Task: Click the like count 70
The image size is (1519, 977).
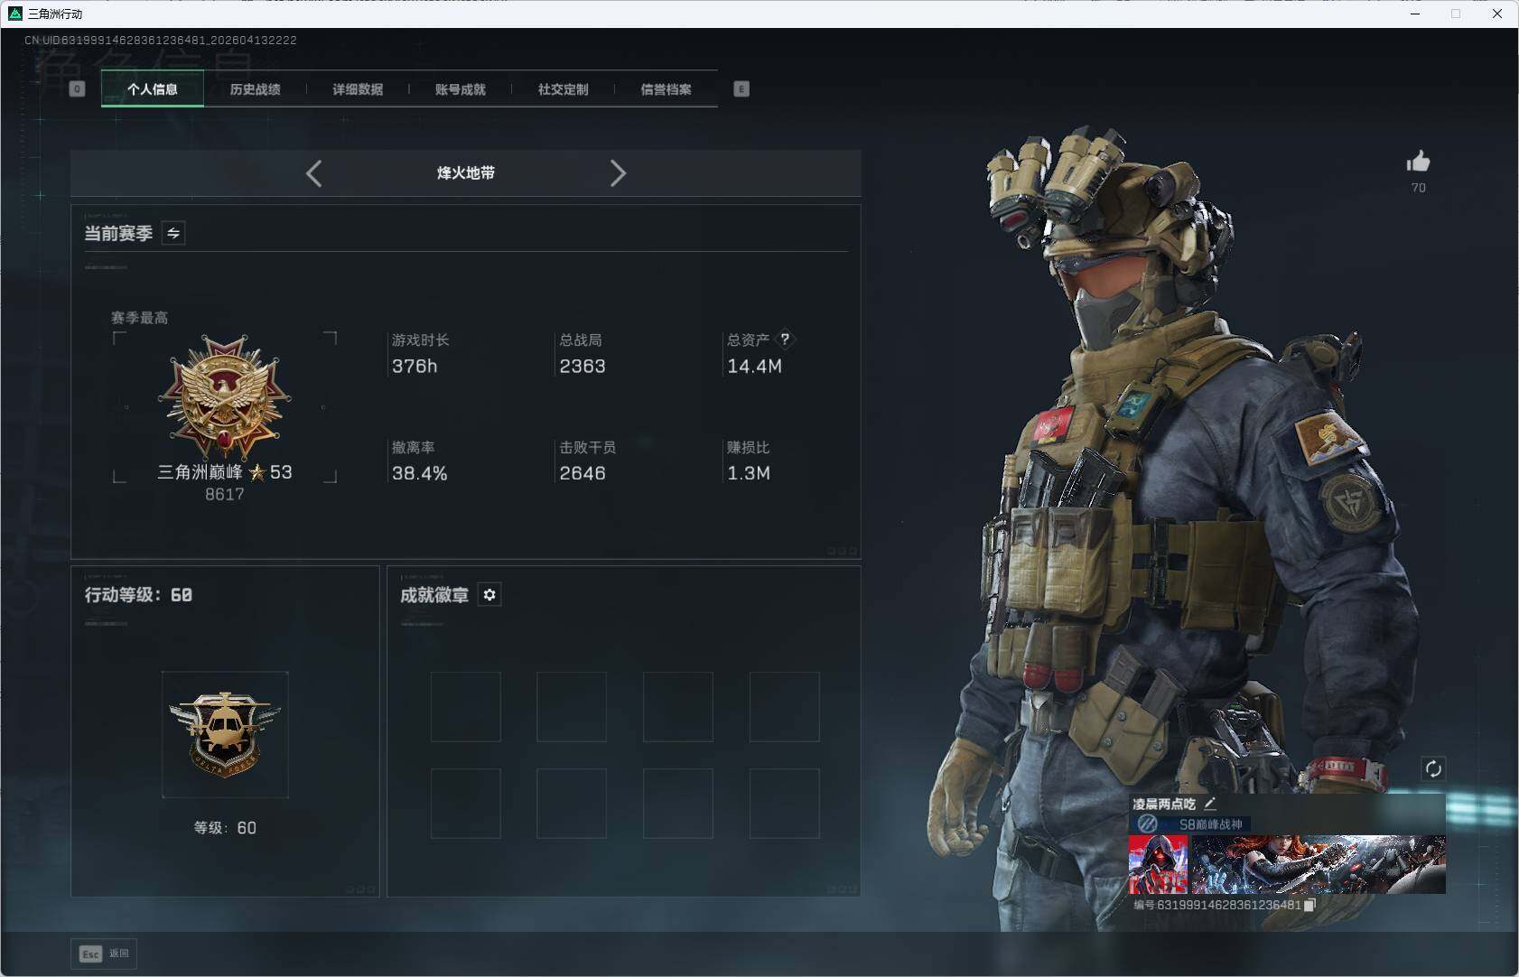Action: pyautogui.click(x=1419, y=188)
